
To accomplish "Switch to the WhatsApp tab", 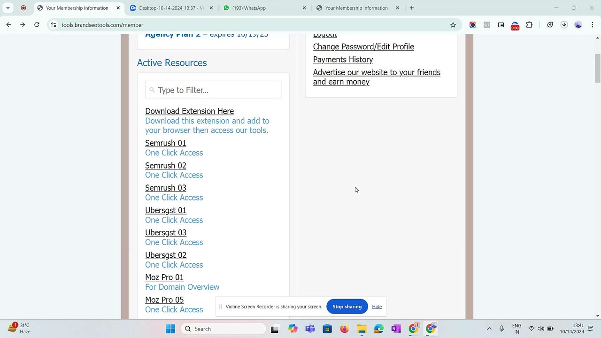I will click(264, 8).
